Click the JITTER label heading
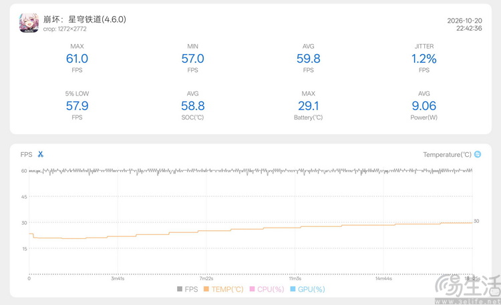The height and width of the screenshot is (305, 501). 424,46
